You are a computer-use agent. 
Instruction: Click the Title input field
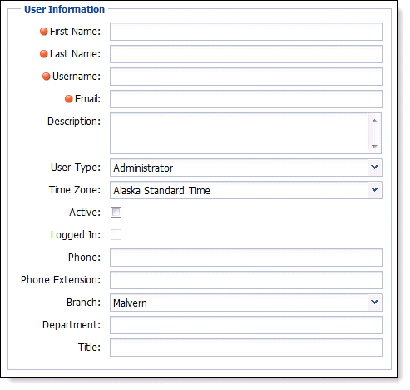tap(246, 347)
